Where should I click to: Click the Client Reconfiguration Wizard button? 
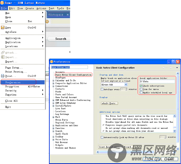coord(115,147)
